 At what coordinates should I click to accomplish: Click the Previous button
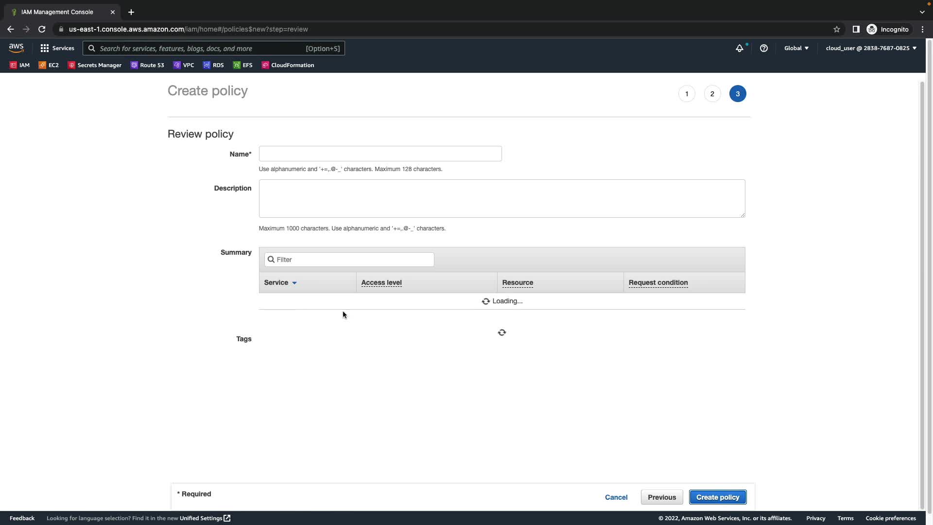pyautogui.click(x=661, y=497)
